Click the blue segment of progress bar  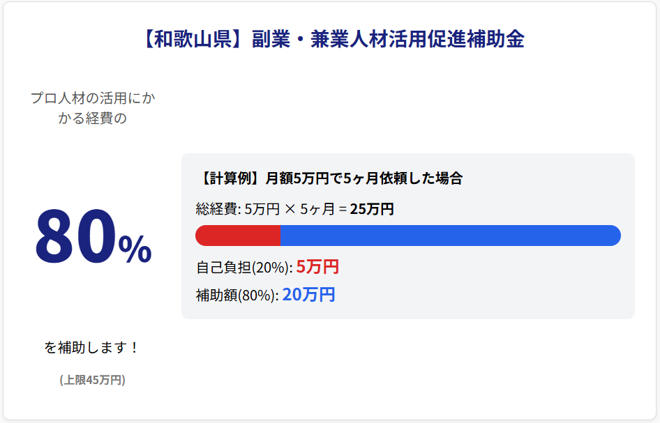point(451,236)
